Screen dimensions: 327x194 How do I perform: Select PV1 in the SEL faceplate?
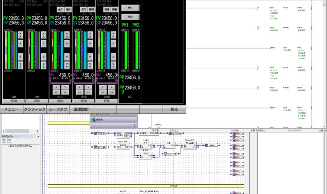[130, 8]
